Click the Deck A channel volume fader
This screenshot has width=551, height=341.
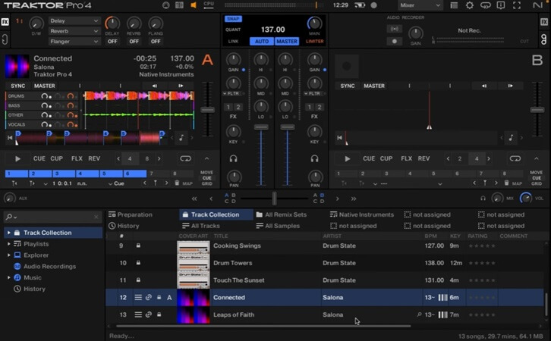[261, 127]
